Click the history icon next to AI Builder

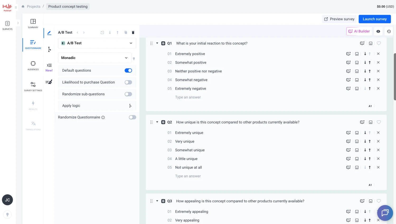[x=389, y=31]
